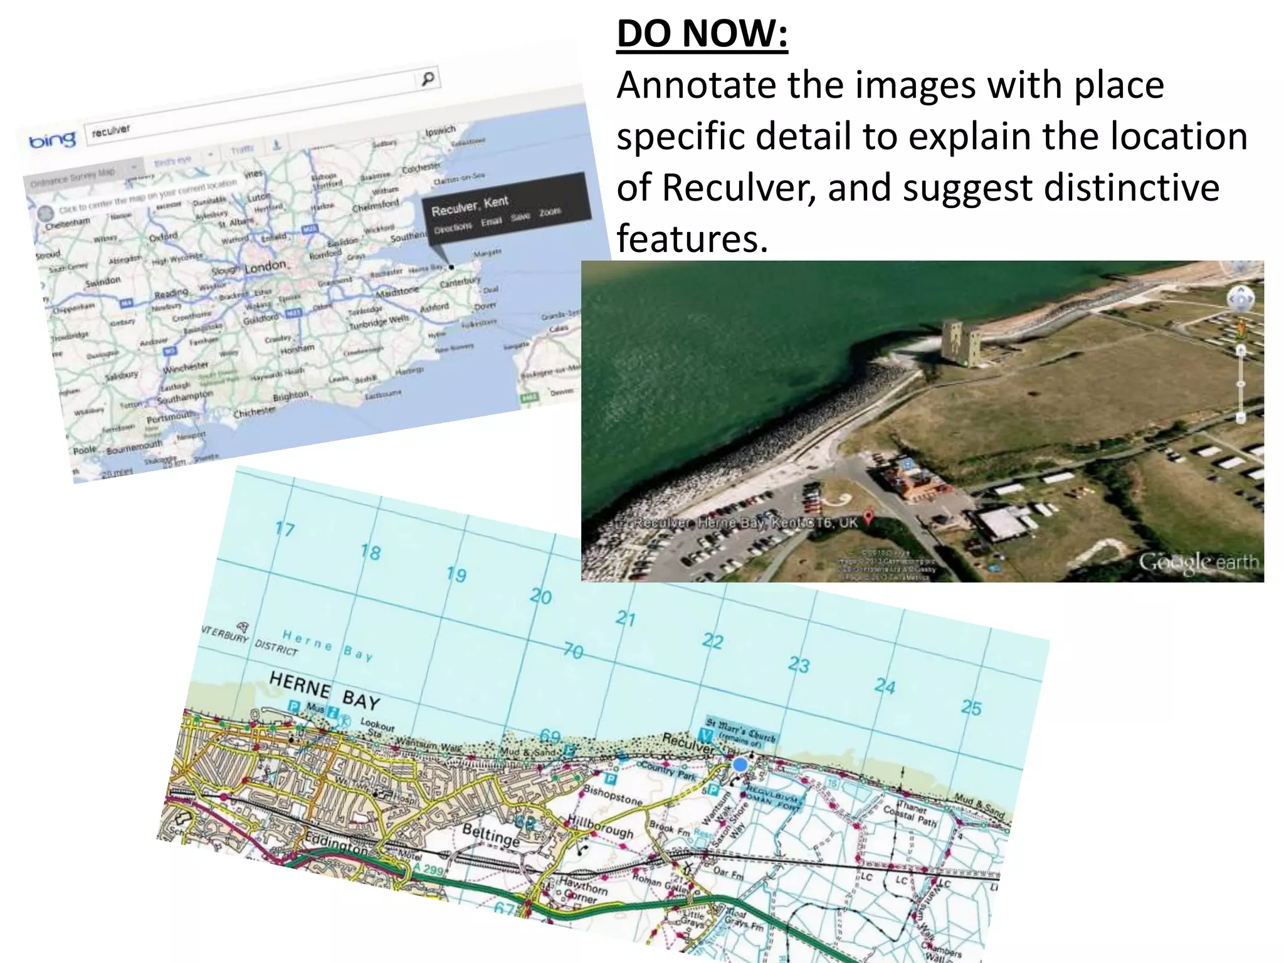Select the Bird's eye view tab
Image resolution: width=1284 pixels, height=963 pixels.
(172, 160)
